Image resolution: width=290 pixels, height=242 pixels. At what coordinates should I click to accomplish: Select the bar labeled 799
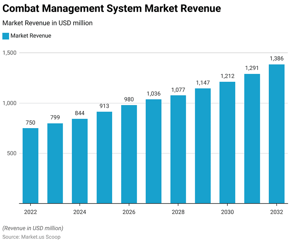tap(55, 163)
